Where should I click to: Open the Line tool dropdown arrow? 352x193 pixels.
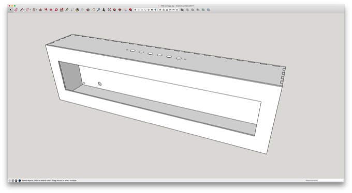24,10
